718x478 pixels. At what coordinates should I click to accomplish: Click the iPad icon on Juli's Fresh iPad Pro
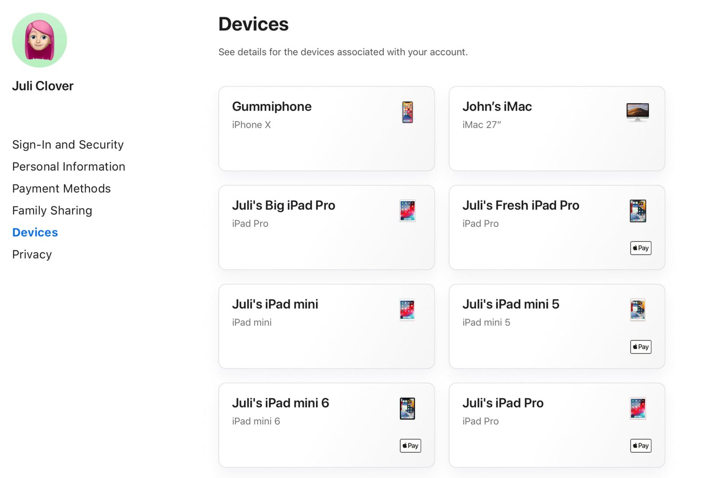click(637, 211)
